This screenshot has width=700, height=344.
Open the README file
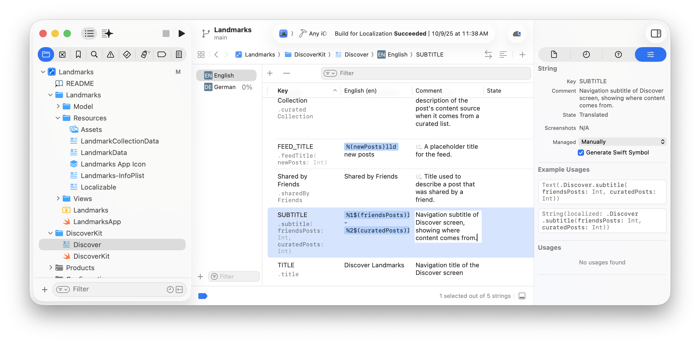coord(79,84)
